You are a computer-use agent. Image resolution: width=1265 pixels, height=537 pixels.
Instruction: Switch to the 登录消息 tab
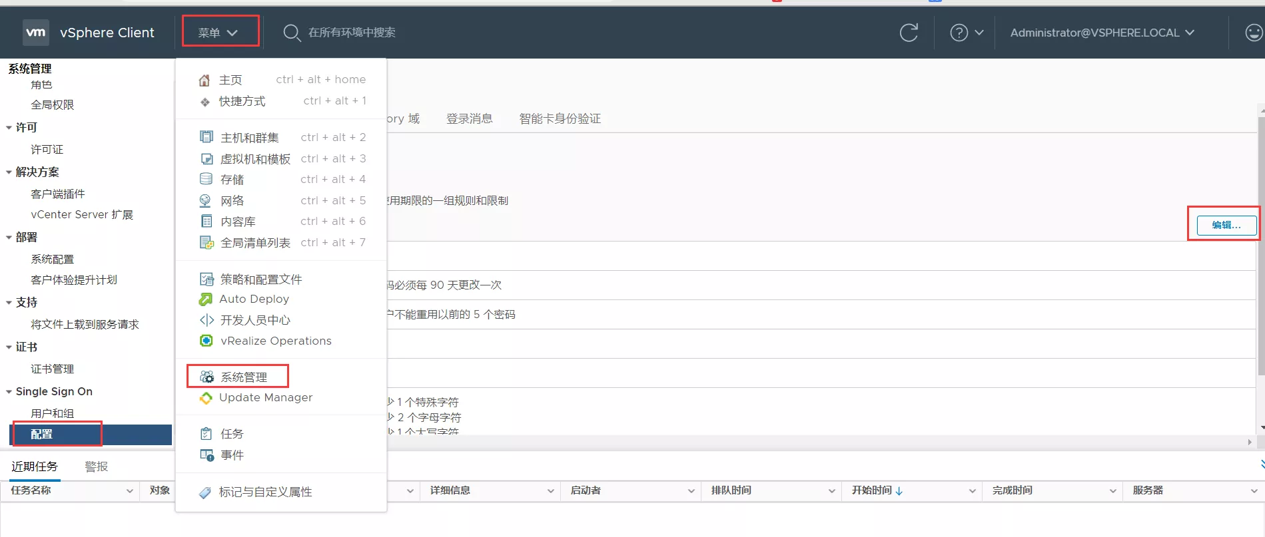469,118
